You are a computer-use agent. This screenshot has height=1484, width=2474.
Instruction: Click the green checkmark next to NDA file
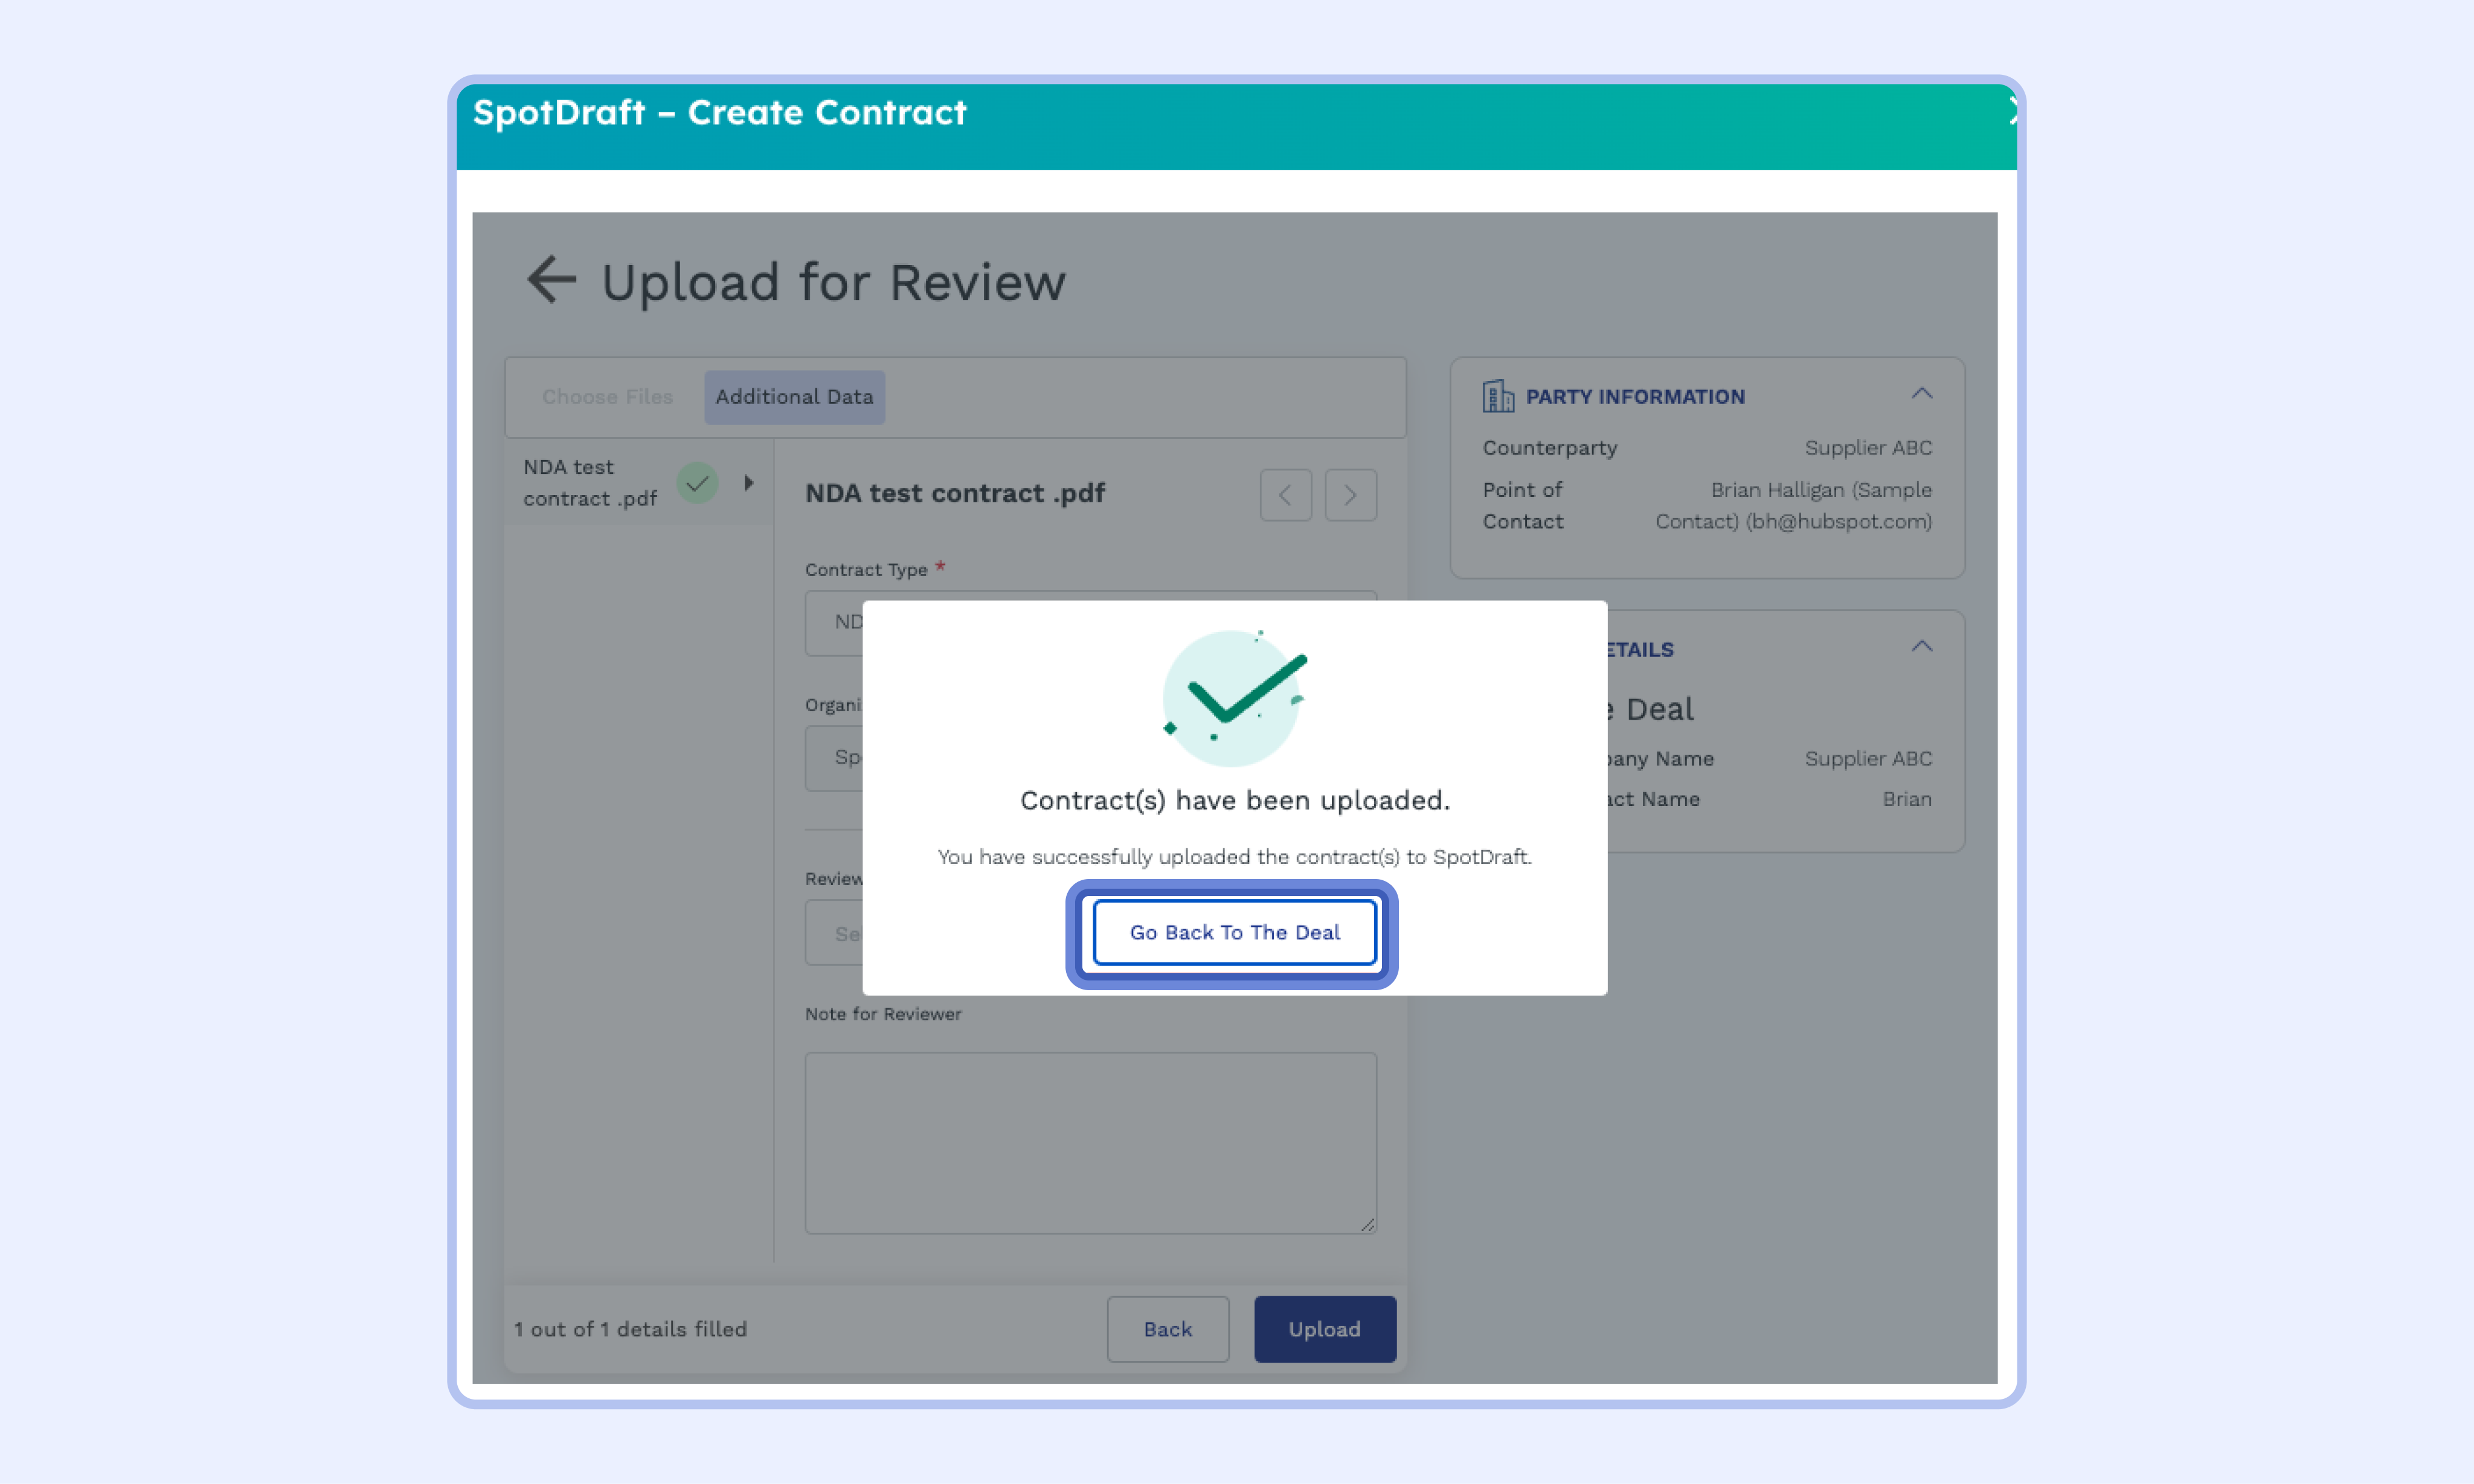(697, 483)
